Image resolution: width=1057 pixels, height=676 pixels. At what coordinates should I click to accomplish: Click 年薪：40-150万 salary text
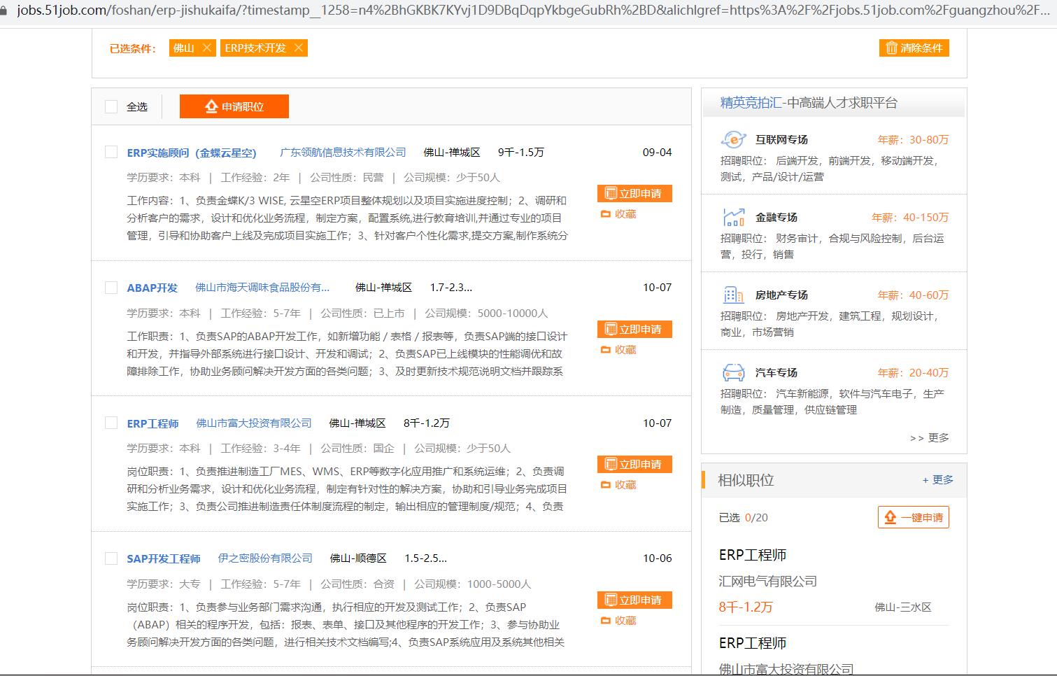click(910, 218)
